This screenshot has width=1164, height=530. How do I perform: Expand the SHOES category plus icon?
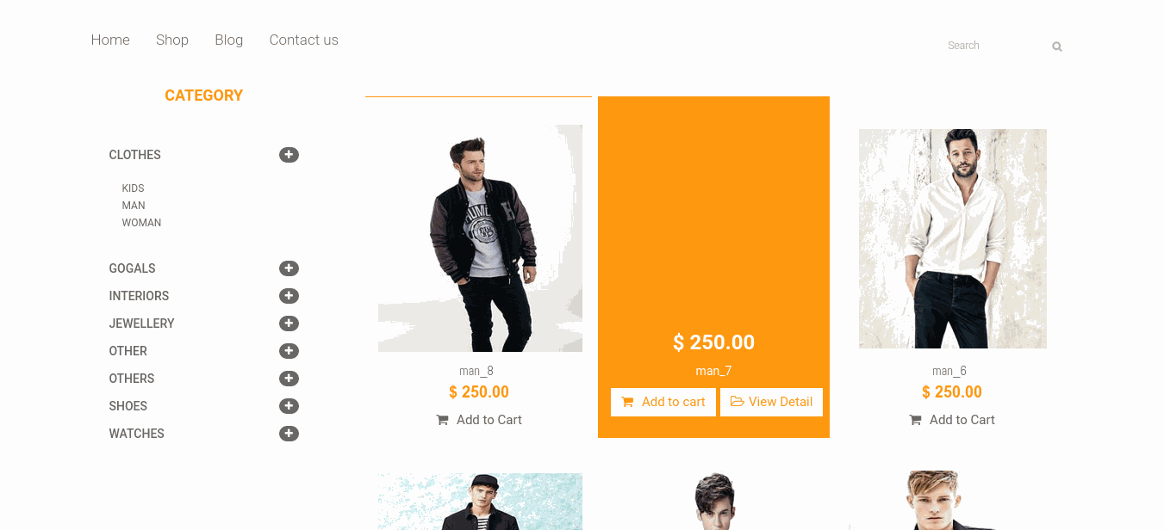(x=289, y=406)
